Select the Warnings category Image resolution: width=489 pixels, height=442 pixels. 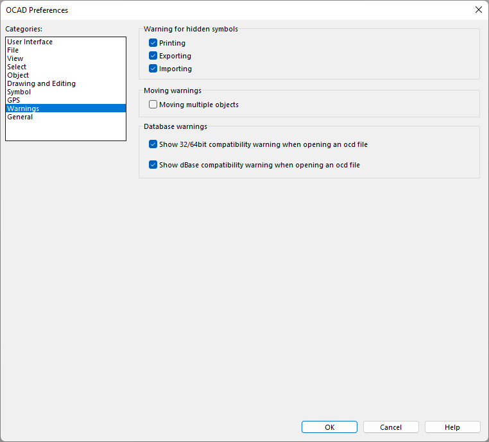click(66, 108)
